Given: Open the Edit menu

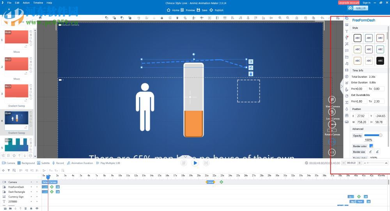Looking at the screenshot, I should point(17,3).
